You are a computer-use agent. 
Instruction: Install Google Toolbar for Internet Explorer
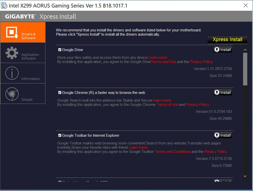pos(223,135)
